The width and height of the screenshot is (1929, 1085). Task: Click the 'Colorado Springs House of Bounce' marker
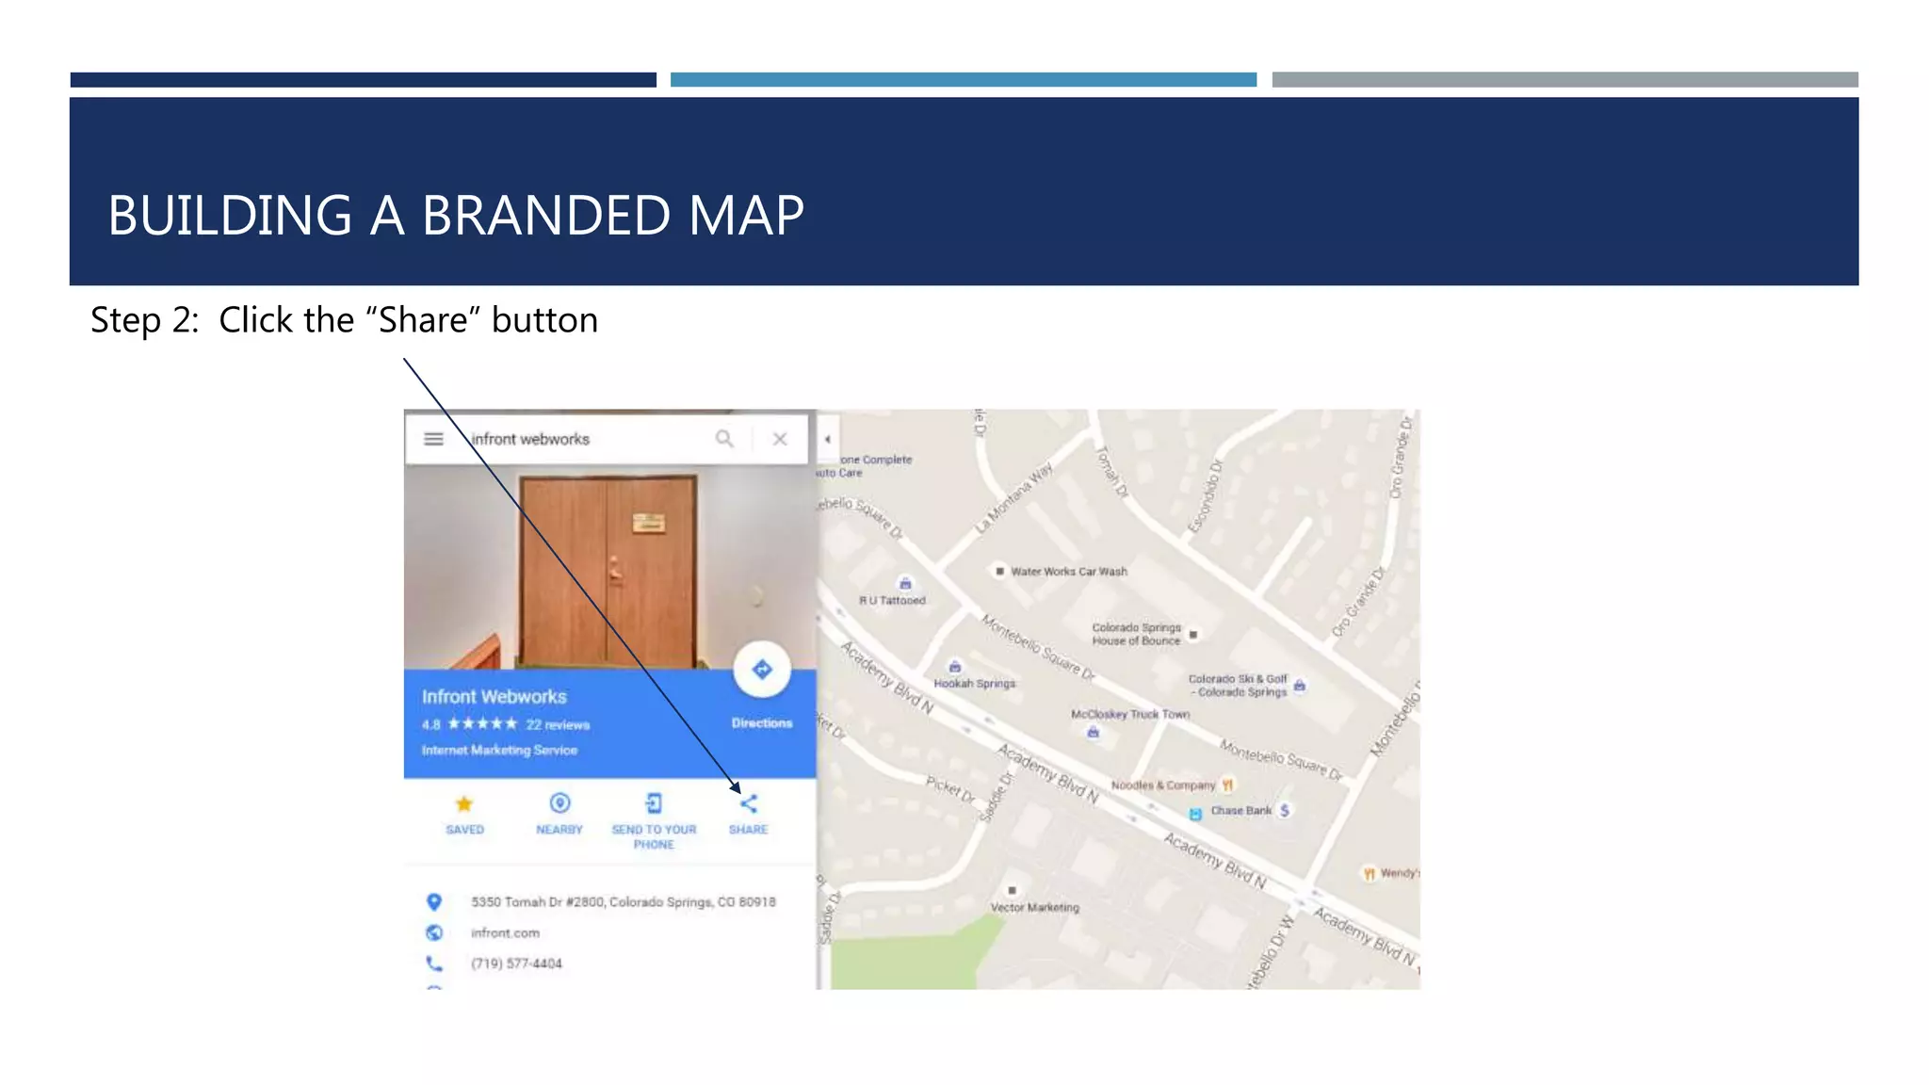click(x=1193, y=634)
